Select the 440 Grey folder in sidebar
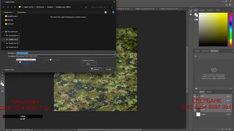This screenshot has width=234, height=131. pos(9,20)
